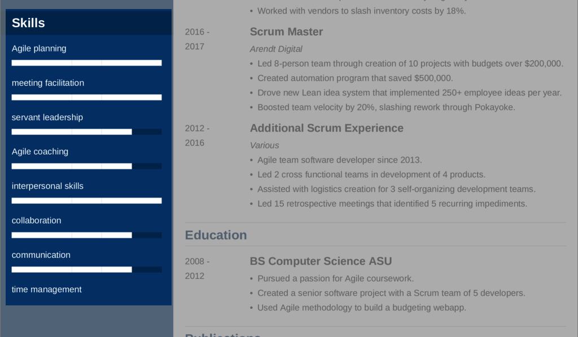Click the servant leadership skill bar
The height and width of the screenshot is (337, 578).
coord(86,132)
